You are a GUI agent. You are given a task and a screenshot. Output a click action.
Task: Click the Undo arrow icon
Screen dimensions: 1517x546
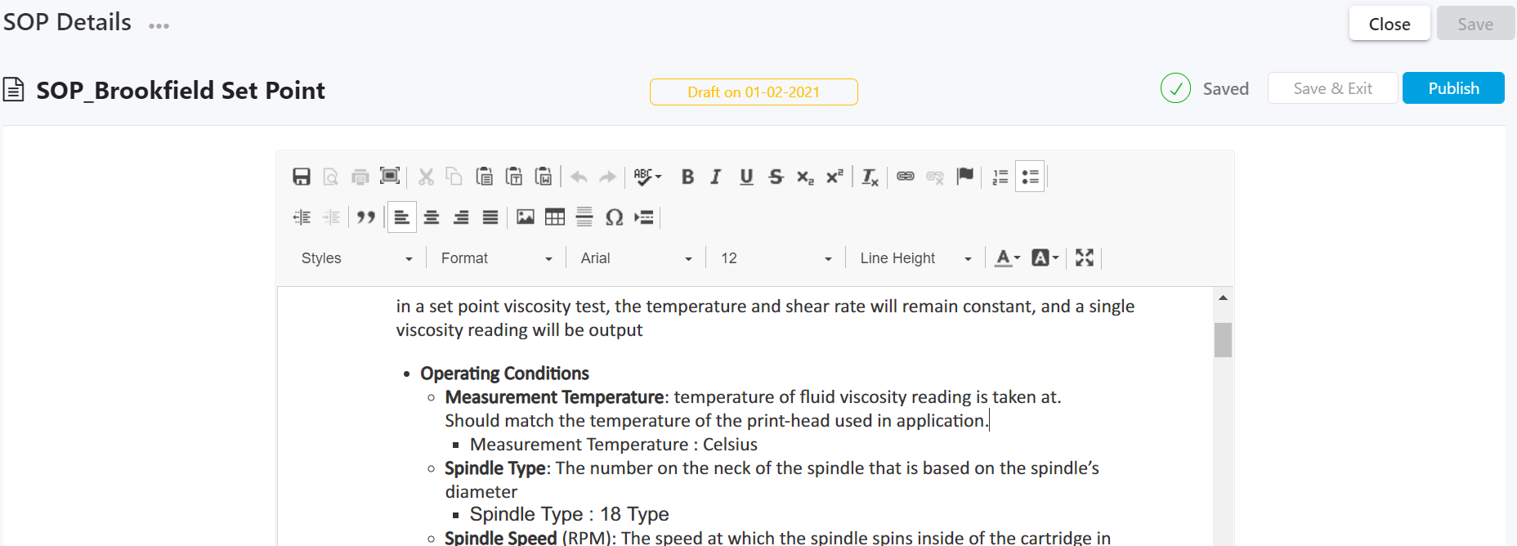click(x=579, y=177)
